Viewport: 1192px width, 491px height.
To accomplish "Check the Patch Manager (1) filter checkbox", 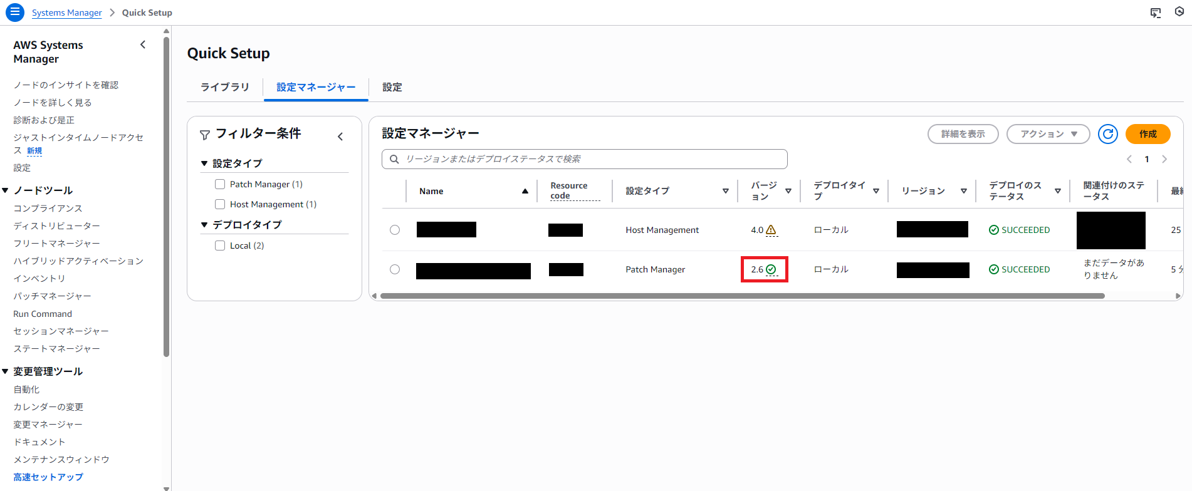I will click(220, 184).
